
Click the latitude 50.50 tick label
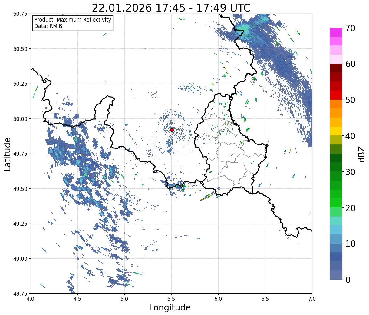click(20, 49)
